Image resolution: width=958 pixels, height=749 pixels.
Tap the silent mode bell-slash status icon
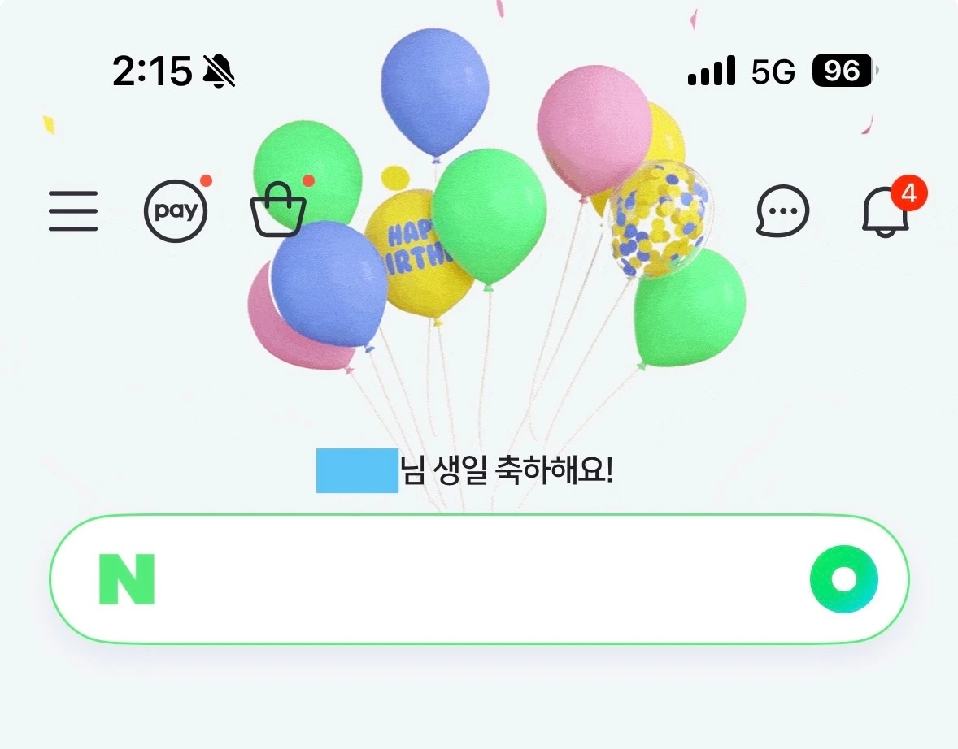click(x=219, y=71)
